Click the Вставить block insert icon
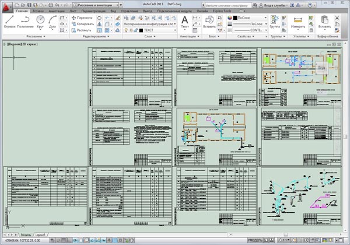The width and height of the screenshot is (350, 245). [209, 22]
